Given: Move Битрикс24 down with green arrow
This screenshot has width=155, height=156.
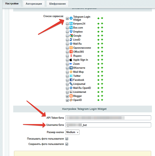Looking at the screenshot, I should click(x=102, y=23).
